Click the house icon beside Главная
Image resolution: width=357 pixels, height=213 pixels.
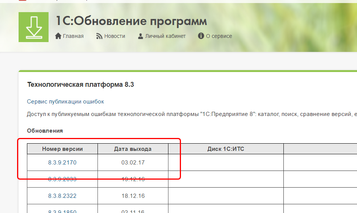[58, 36]
